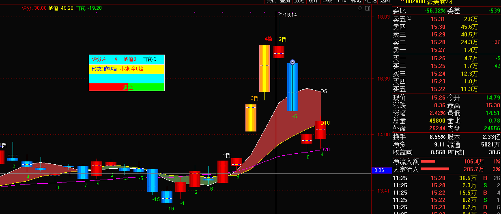The height and width of the screenshot is (214, 501).
Task: Select the 卖一 price 15.27
Action: [x=438, y=50]
